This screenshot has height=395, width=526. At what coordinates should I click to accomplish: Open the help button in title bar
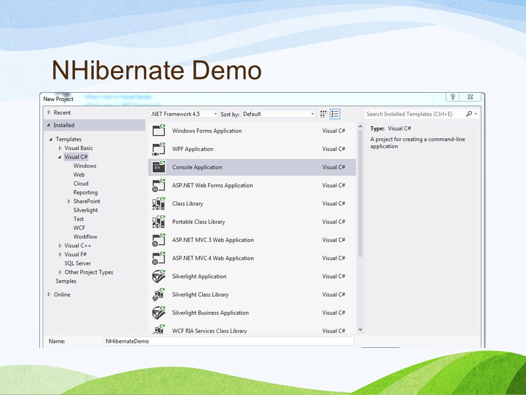[x=453, y=97]
